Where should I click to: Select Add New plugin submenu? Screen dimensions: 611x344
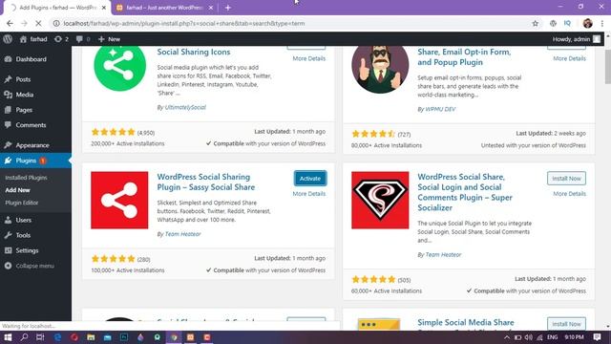[17, 190]
